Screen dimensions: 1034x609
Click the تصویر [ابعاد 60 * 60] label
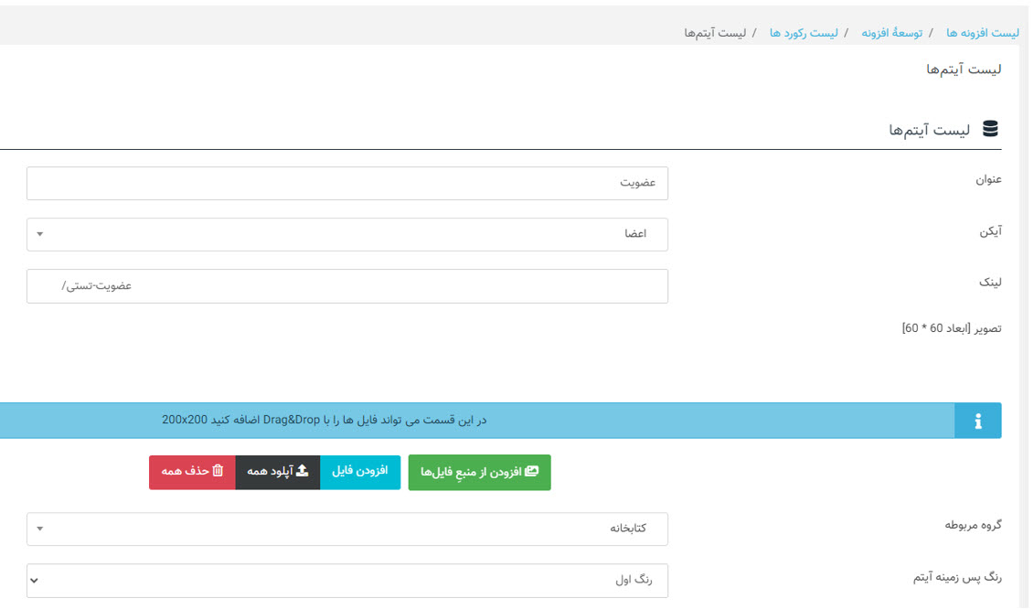(x=952, y=327)
